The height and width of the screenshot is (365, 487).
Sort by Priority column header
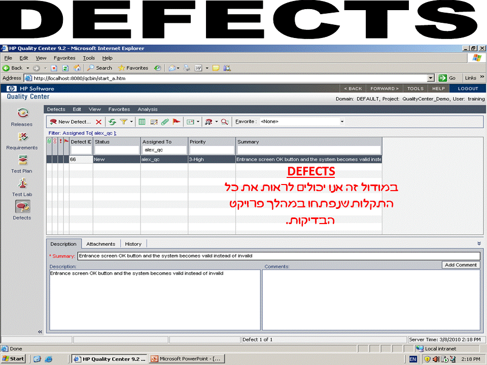(x=212, y=142)
